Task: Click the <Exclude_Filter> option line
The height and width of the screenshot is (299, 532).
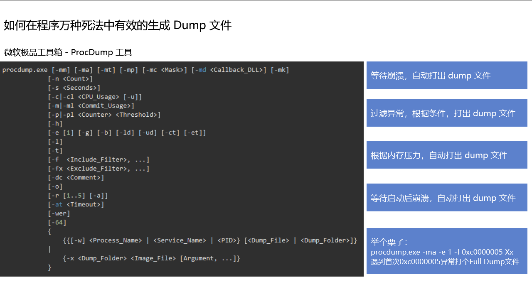Action: click(99, 169)
